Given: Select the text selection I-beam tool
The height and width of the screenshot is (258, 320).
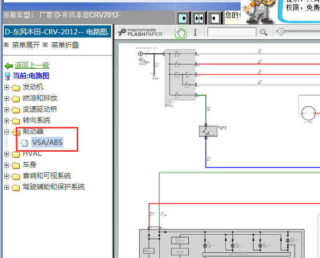Looking at the screenshot, I should pyautogui.click(x=195, y=32).
